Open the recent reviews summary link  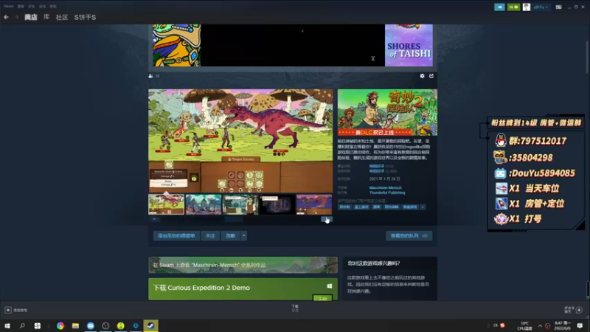click(x=377, y=166)
